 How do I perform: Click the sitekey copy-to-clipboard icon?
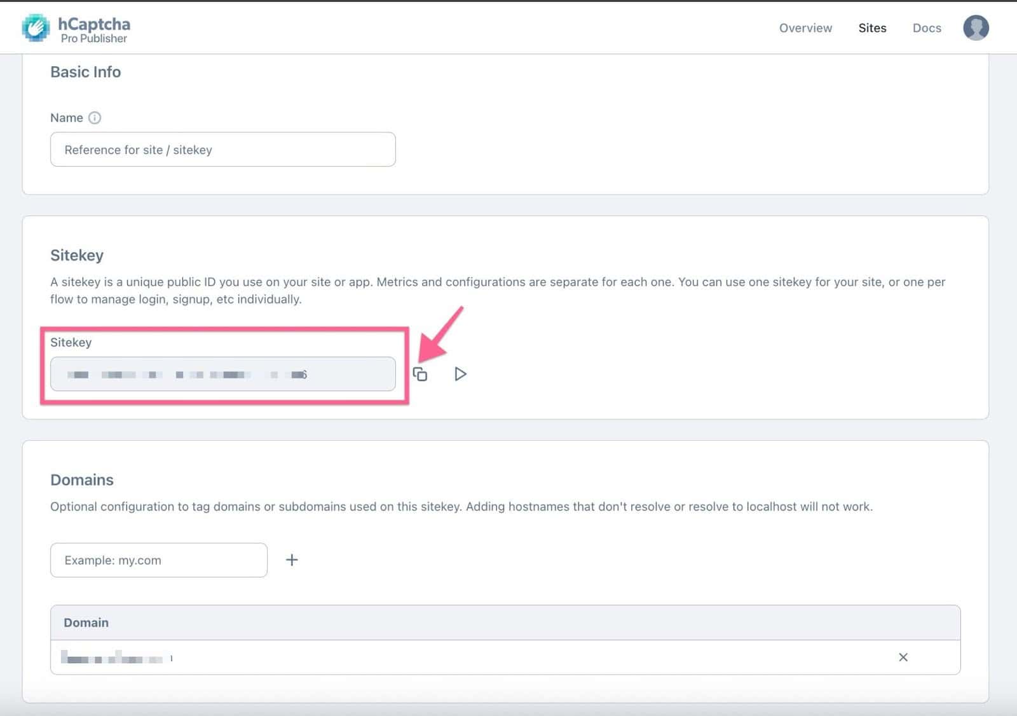421,375
